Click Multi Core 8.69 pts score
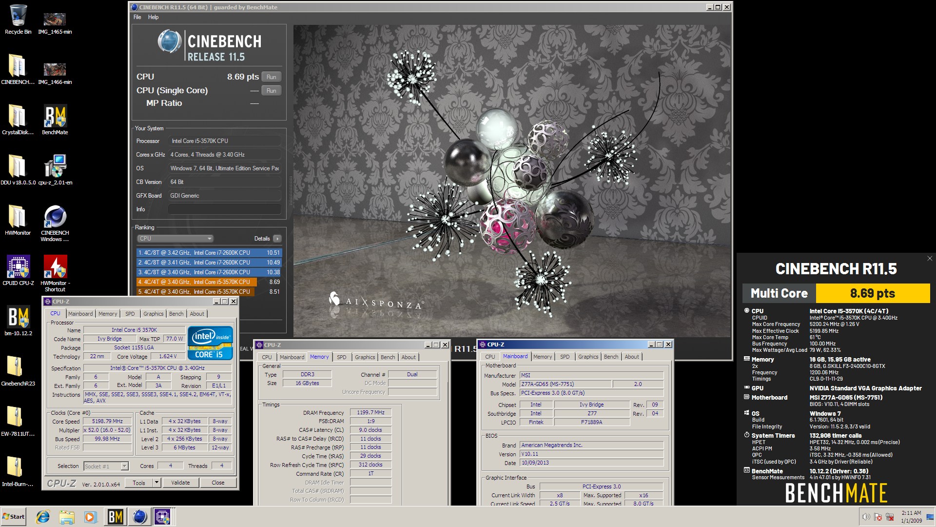 pyautogui.click(x=873, y=293)
